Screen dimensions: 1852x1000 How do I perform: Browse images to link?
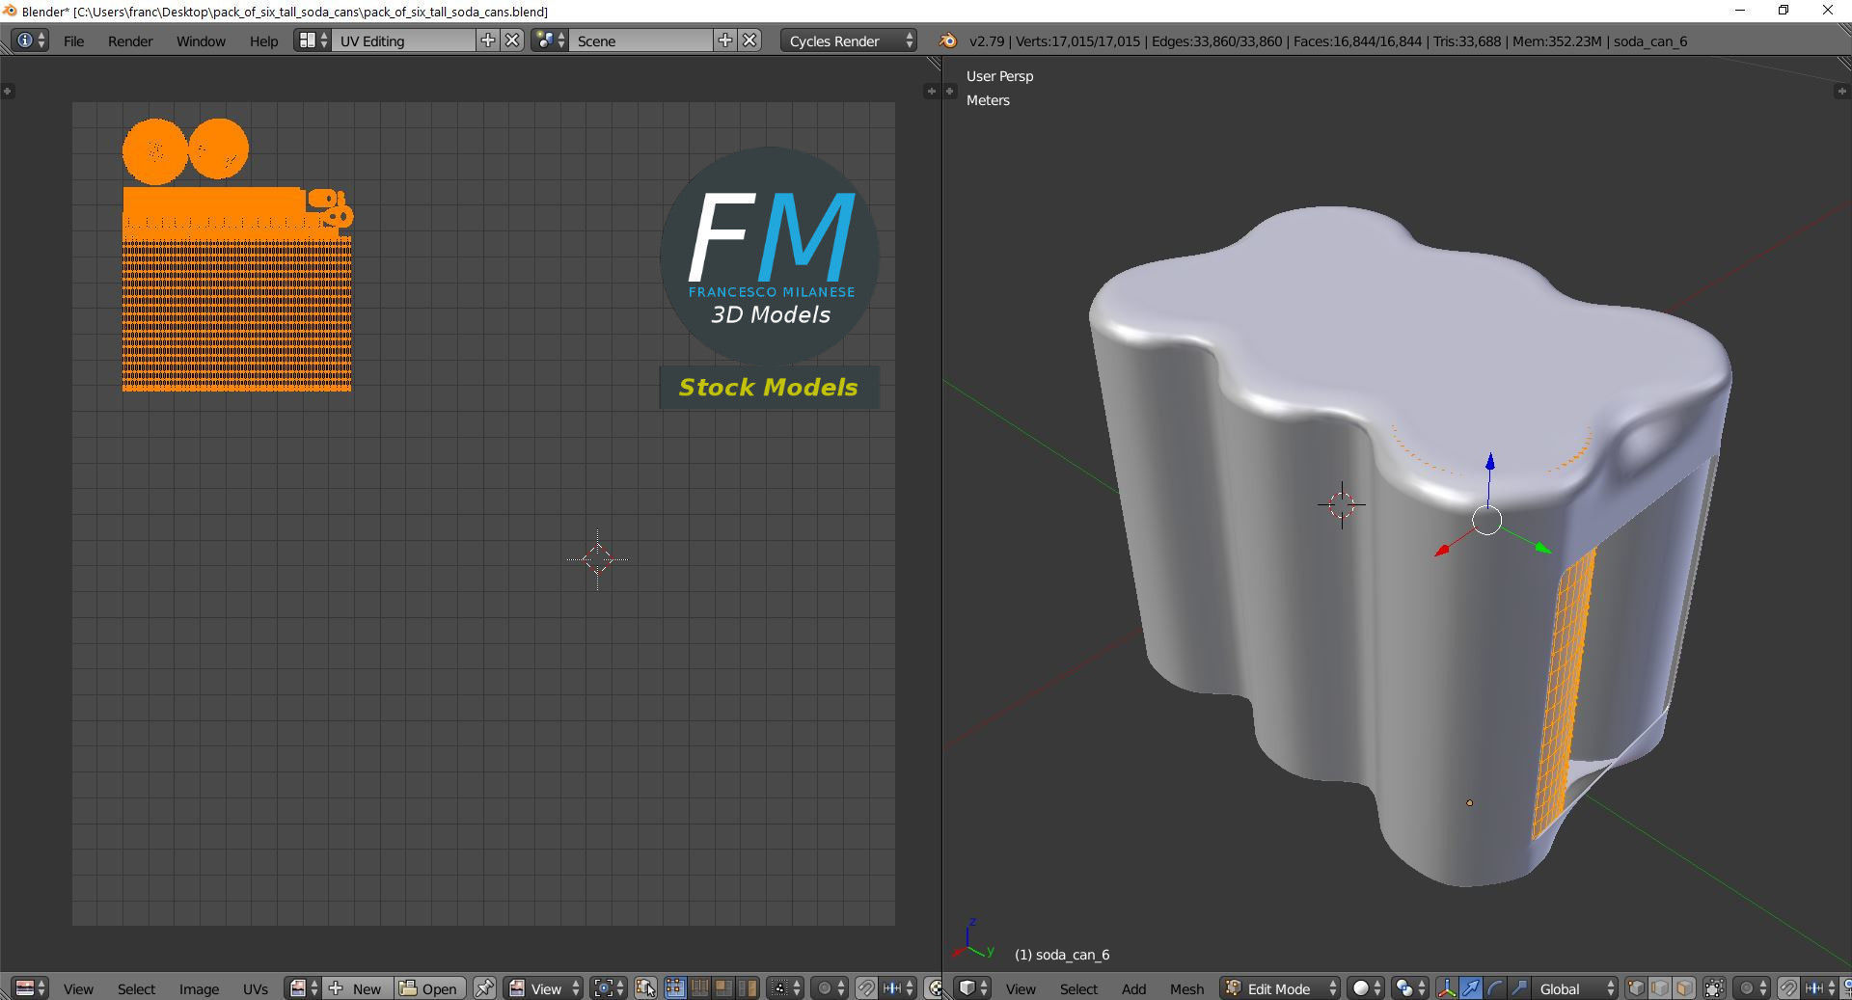point(303,988)
